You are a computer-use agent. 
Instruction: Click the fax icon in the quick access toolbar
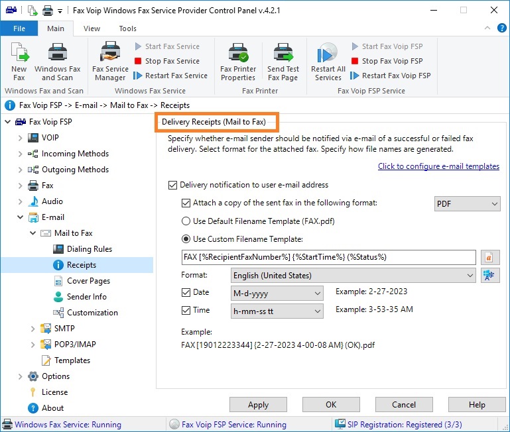[11, 10]
